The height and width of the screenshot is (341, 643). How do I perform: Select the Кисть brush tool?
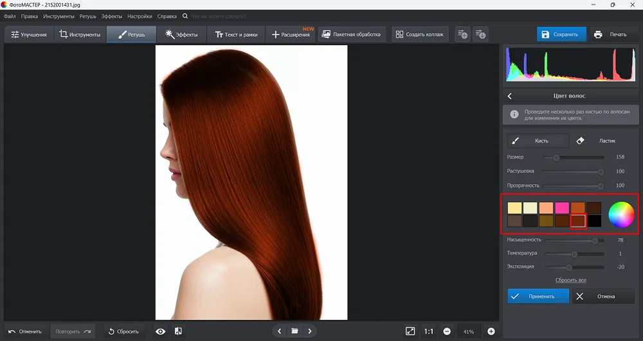point(538,141)
